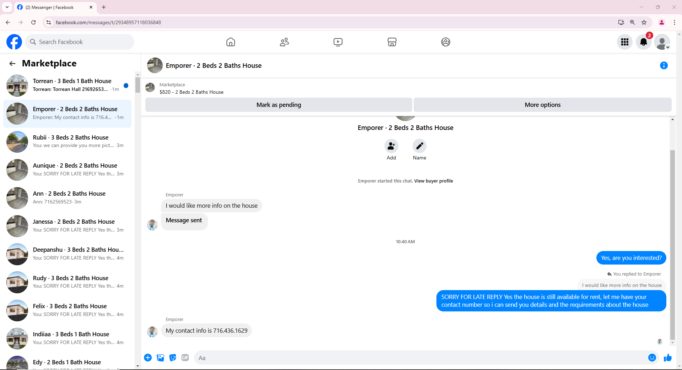Open Rudy 3 Beds 2 Baths House chat
Screen dimensions: 682x370
point(68,282)
